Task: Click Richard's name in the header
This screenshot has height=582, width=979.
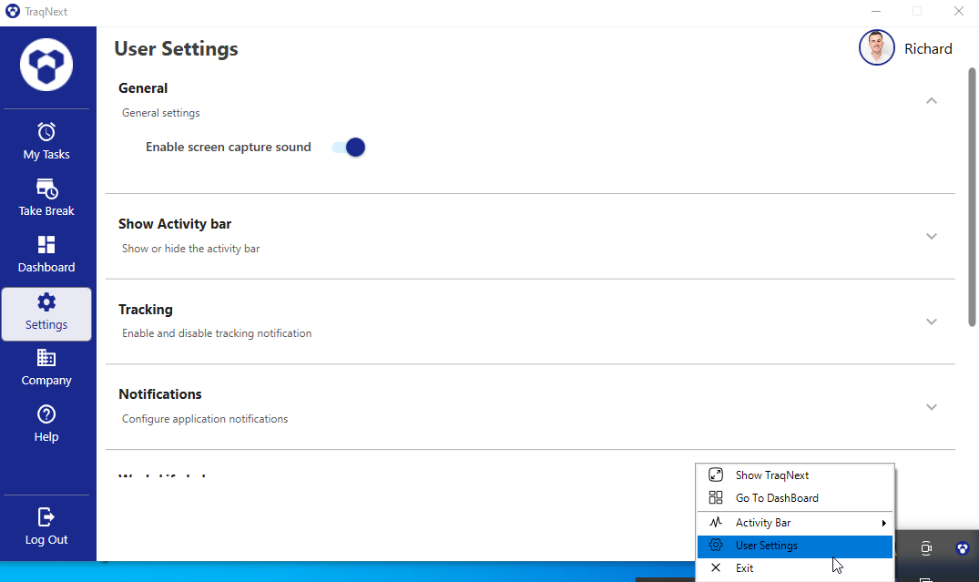Action: [x=928, y=47]
